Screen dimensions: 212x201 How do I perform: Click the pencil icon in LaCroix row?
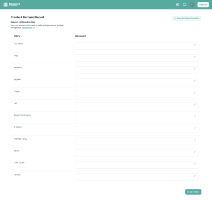tap(195, 176)
